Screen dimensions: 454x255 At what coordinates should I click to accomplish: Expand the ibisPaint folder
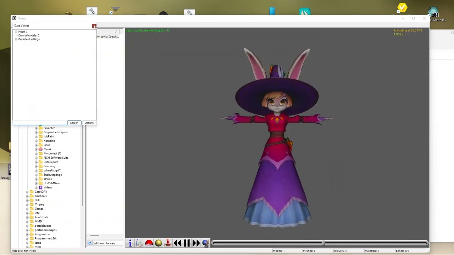pyautogui.click(x=36, y=136)
